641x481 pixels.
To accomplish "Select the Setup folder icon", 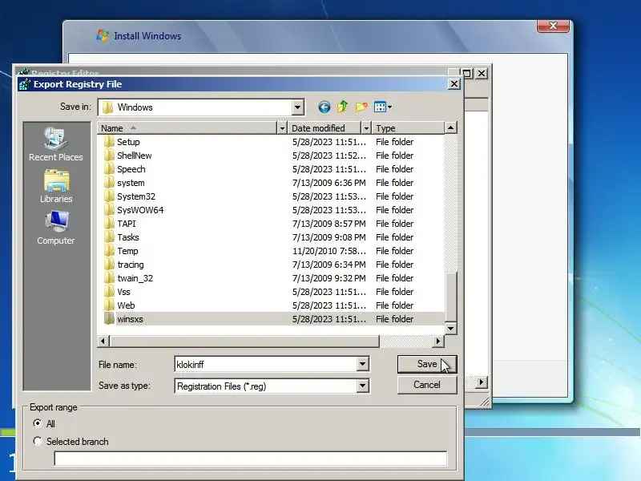I will (x=109, y=142).
